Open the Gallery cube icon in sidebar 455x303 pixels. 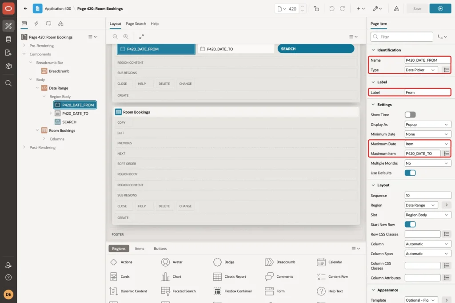pos(8,66)
